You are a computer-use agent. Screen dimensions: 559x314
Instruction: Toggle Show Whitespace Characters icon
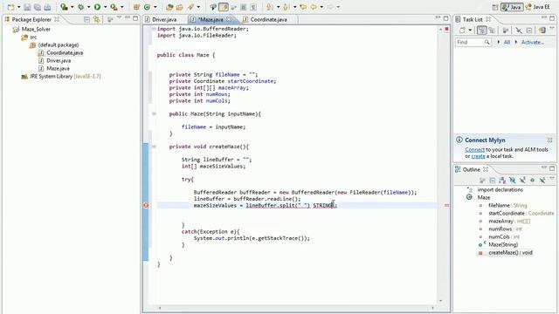click(253, 7)
